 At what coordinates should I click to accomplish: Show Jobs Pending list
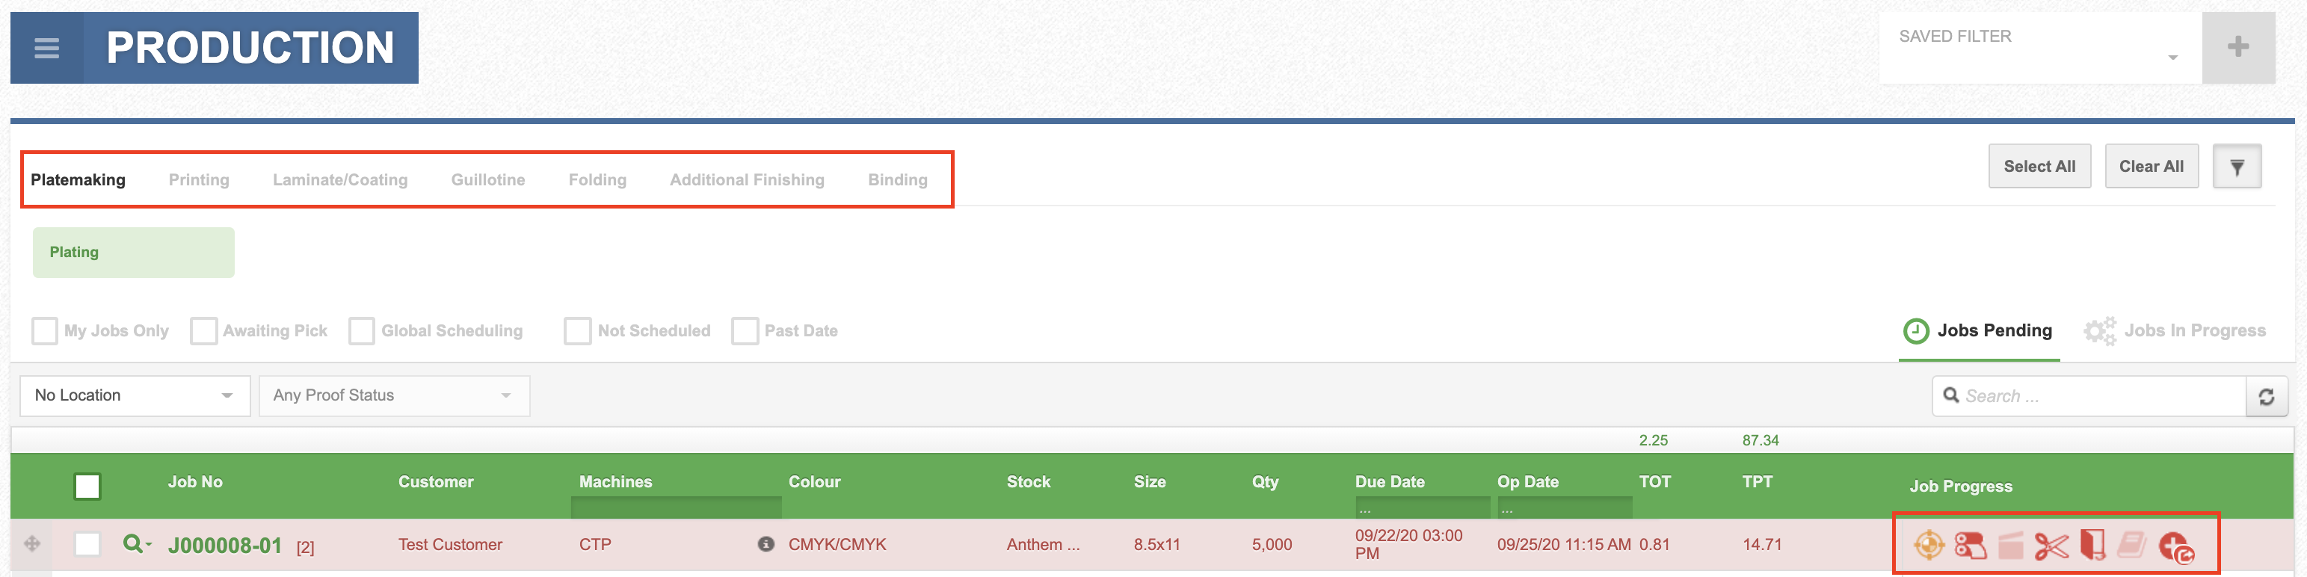pos(1978,330)
